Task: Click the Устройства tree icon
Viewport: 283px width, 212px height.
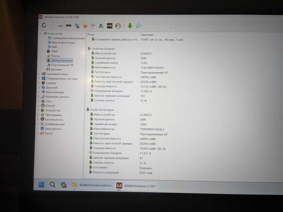Action: [x=42, y=110]
